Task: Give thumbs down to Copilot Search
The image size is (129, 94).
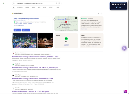Action: click(101, 14)
